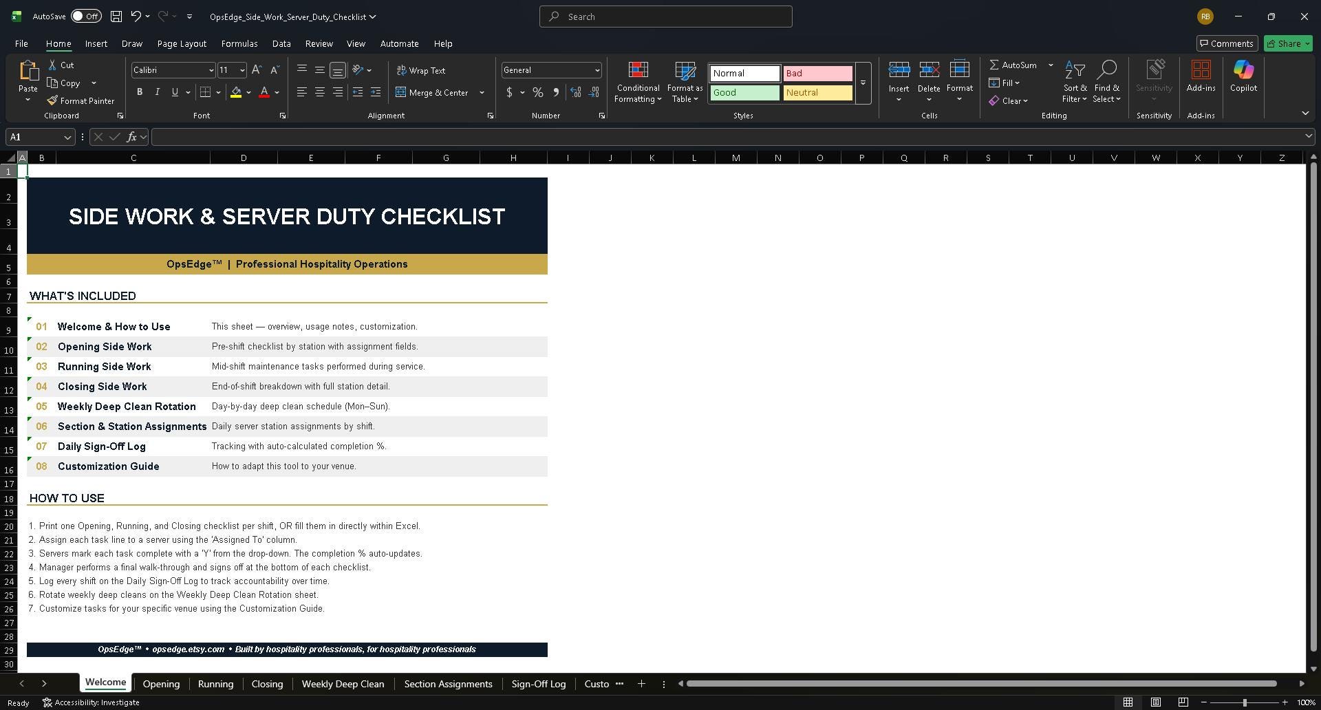Toggle Underline formatting
Image resolution: width=1321 pixels, height=710 pixels.
point(175,92)
